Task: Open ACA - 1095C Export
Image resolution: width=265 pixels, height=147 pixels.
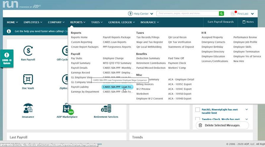Action: coord(180,84)
